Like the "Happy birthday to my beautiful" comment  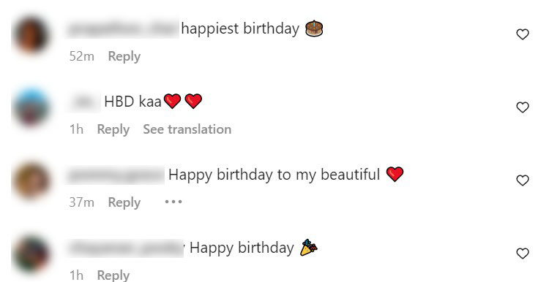tap(523, 180)
